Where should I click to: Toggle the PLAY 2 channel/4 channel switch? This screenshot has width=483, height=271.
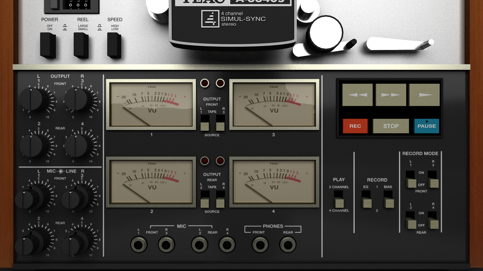pyautogui.click(x=339, y=199)
